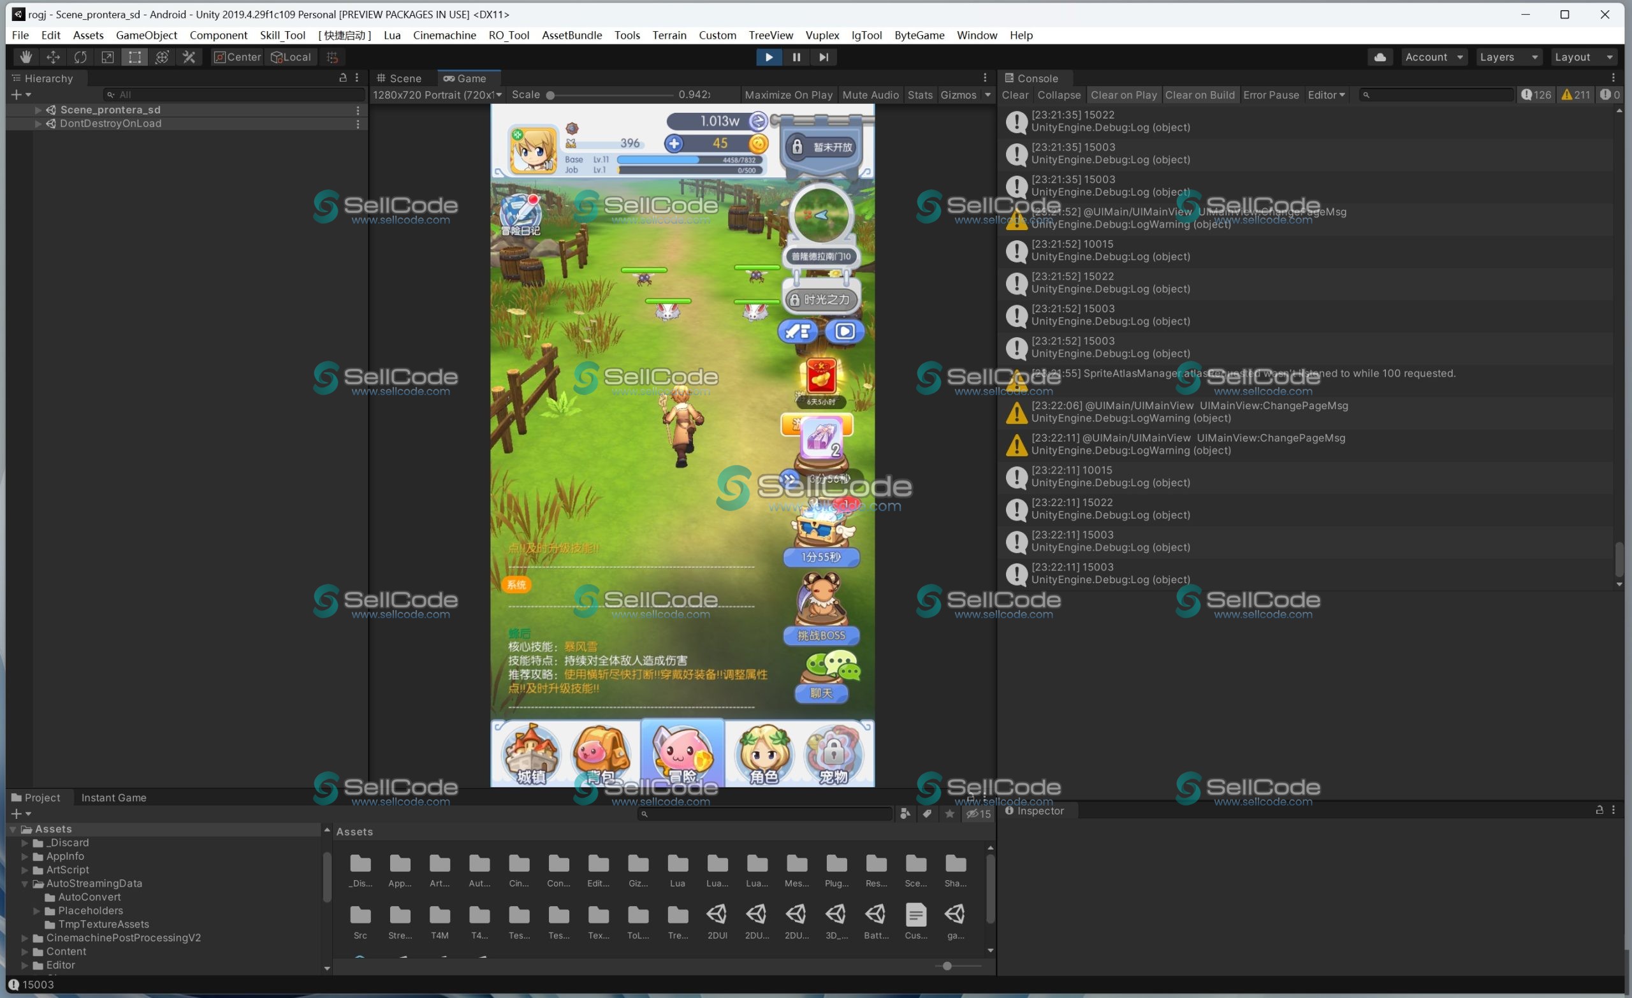Click Search by Type icon in Project
This screenshot has width=1632, height=998.
pos(905,814)
